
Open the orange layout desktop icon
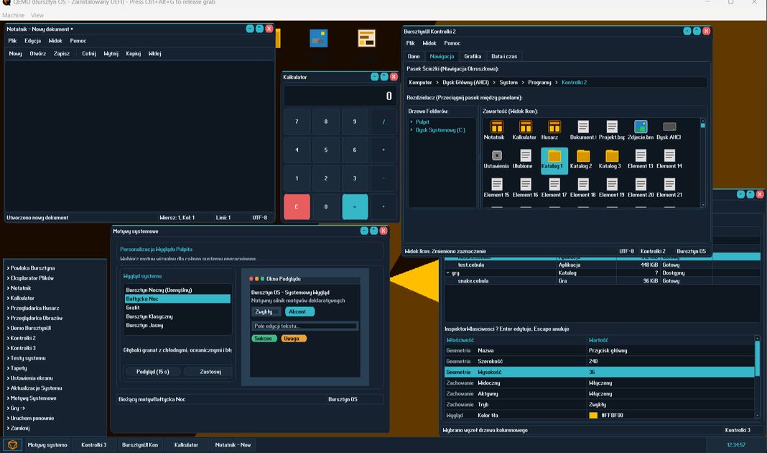[x=366, y=38]
